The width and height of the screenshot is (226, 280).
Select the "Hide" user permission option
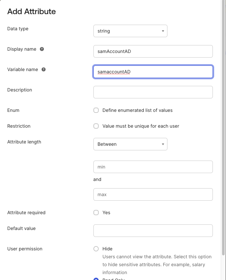[96, 249]
